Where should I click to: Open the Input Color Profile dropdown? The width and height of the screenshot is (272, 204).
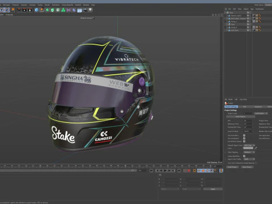coord(249,159)
